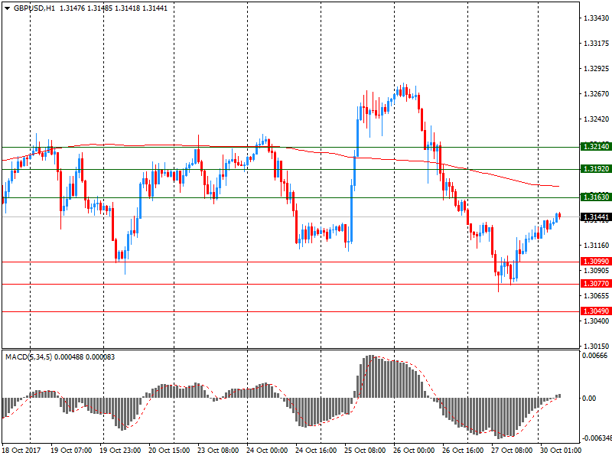
Task: Click the 1.30905 price scale value
Action: point(596,271)
